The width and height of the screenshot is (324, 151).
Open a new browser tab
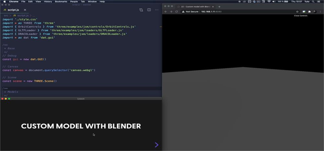[x=219, y=6]
